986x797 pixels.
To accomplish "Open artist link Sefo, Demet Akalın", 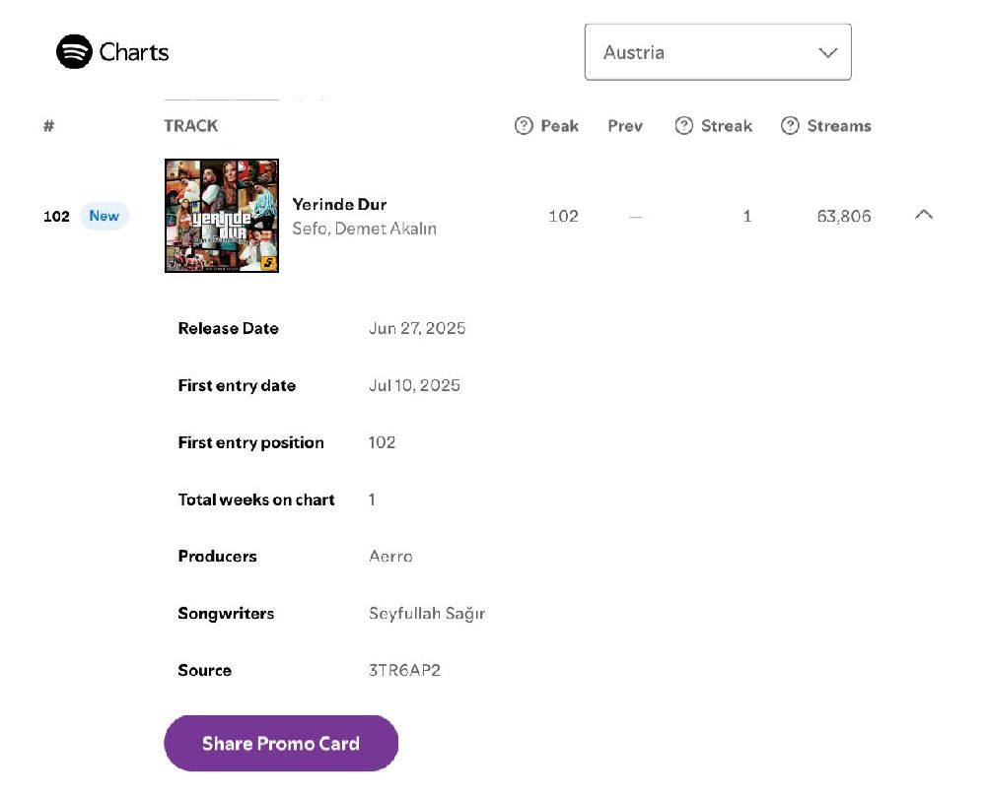I will tap(364, 229).
